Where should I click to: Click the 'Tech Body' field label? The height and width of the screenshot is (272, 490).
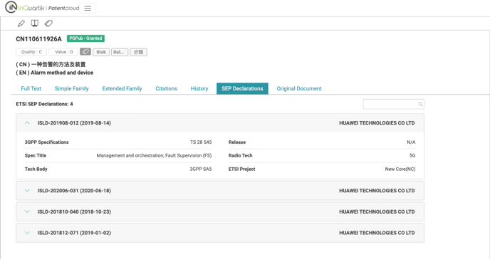point(36,169)
